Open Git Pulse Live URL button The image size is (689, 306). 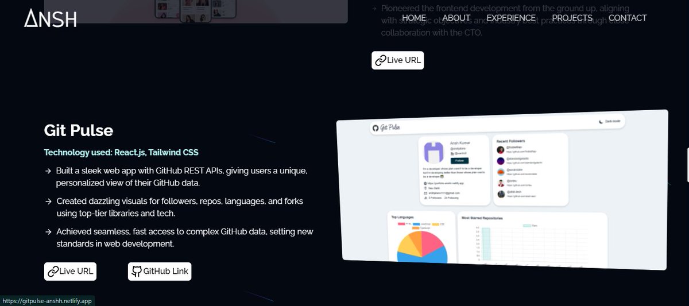point(70,271)
